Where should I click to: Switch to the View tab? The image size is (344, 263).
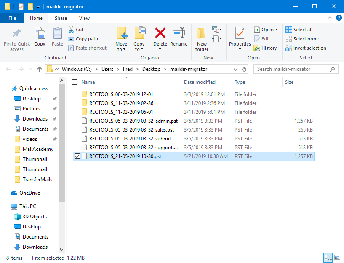coord(84,18)
